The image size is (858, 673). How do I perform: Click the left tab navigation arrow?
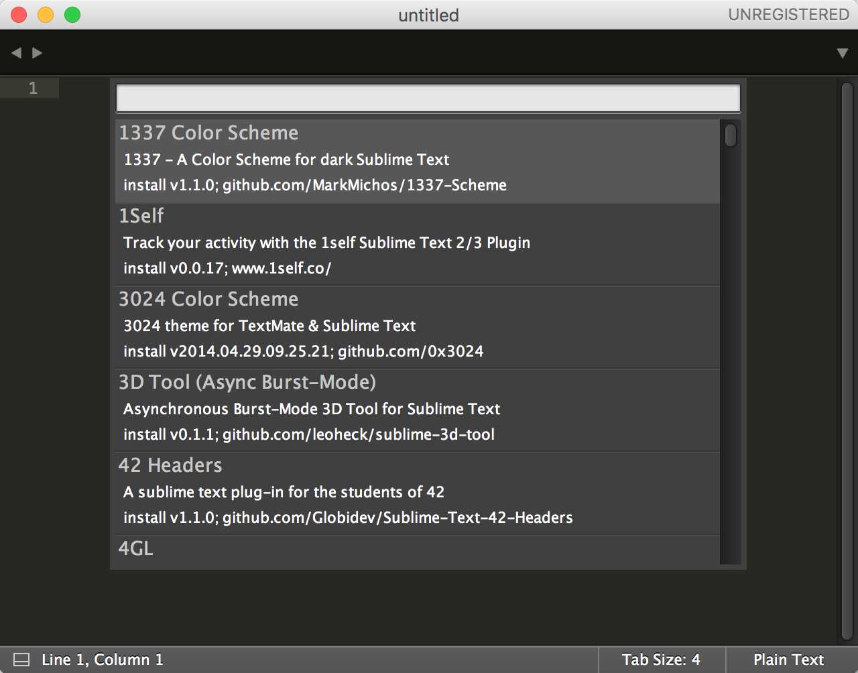pyautogui.click(x=16, y=52)
